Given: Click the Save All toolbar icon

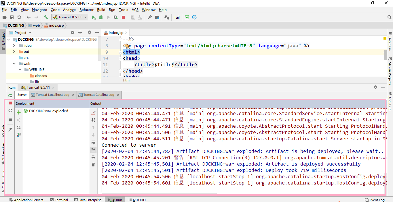Looking at the screenshot, I should tap(12, 17).
